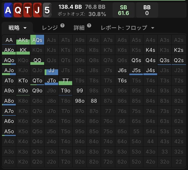Image resolution: width=188 pixels, height=170 pixels.
Task: Select the Q9o hand cell
Action: (37, 90)
